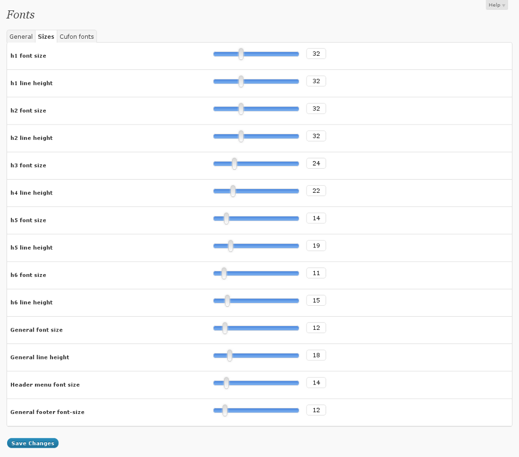Click the h5 font size value box
This screenshot has width=519, height=457.
316,218
